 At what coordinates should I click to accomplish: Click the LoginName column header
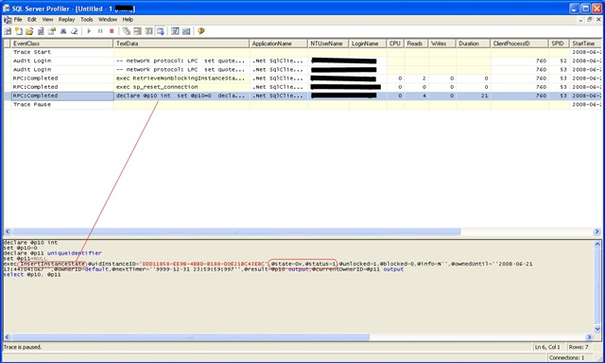pos(368,43)
